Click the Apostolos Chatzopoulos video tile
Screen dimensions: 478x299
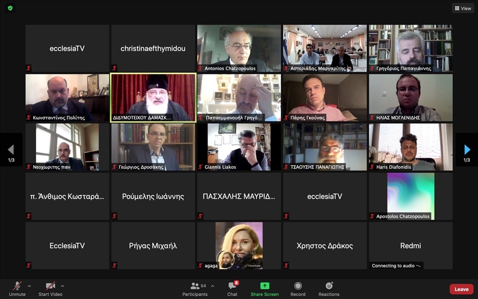(x=410, y=196)
